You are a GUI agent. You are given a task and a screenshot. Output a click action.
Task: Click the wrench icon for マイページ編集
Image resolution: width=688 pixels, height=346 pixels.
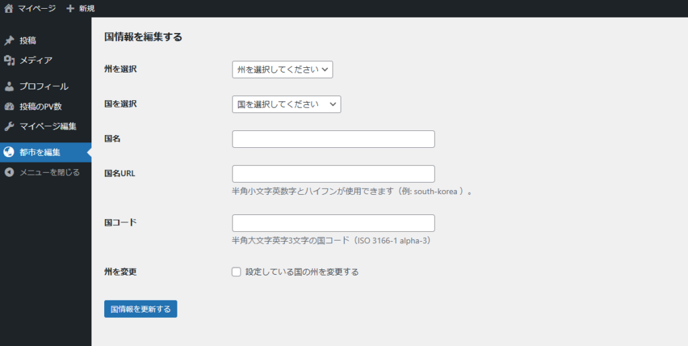point(9,126)
